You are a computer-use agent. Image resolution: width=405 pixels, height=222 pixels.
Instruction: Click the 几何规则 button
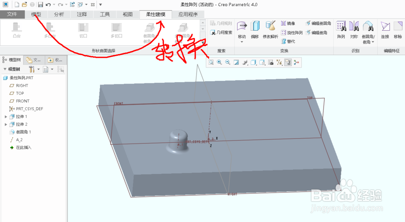point(221,23)
